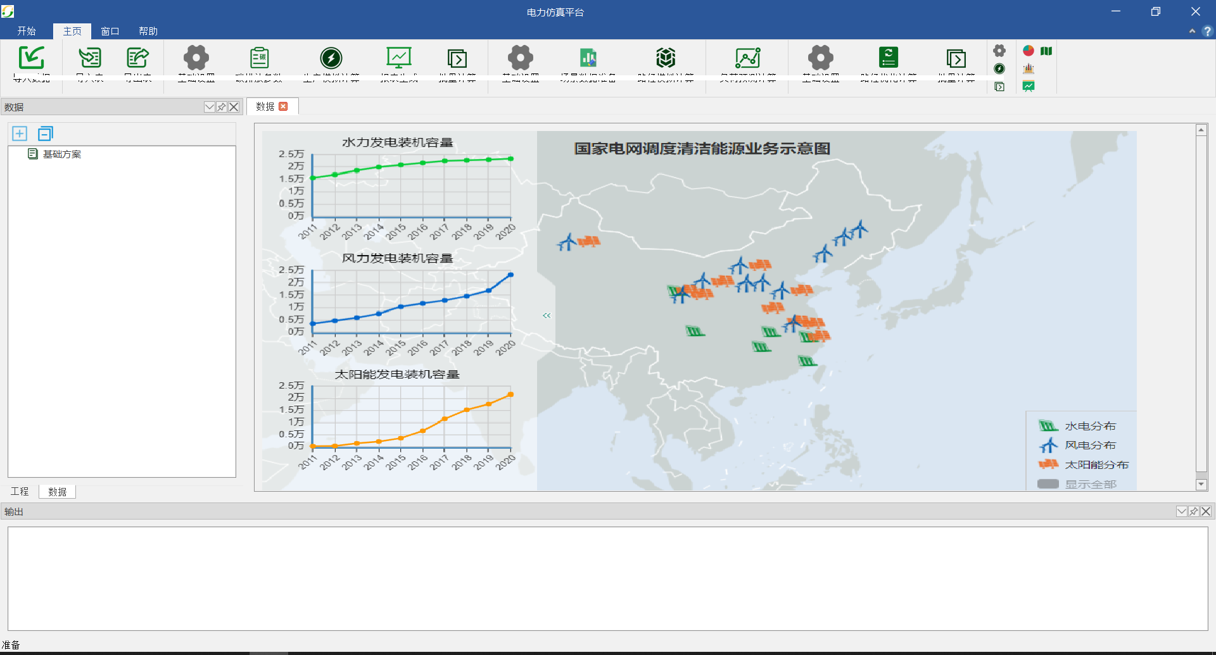Screen dimensions: 1216x655
Task: Open the 窗口 menu
Action: click(x=110, y=31)
